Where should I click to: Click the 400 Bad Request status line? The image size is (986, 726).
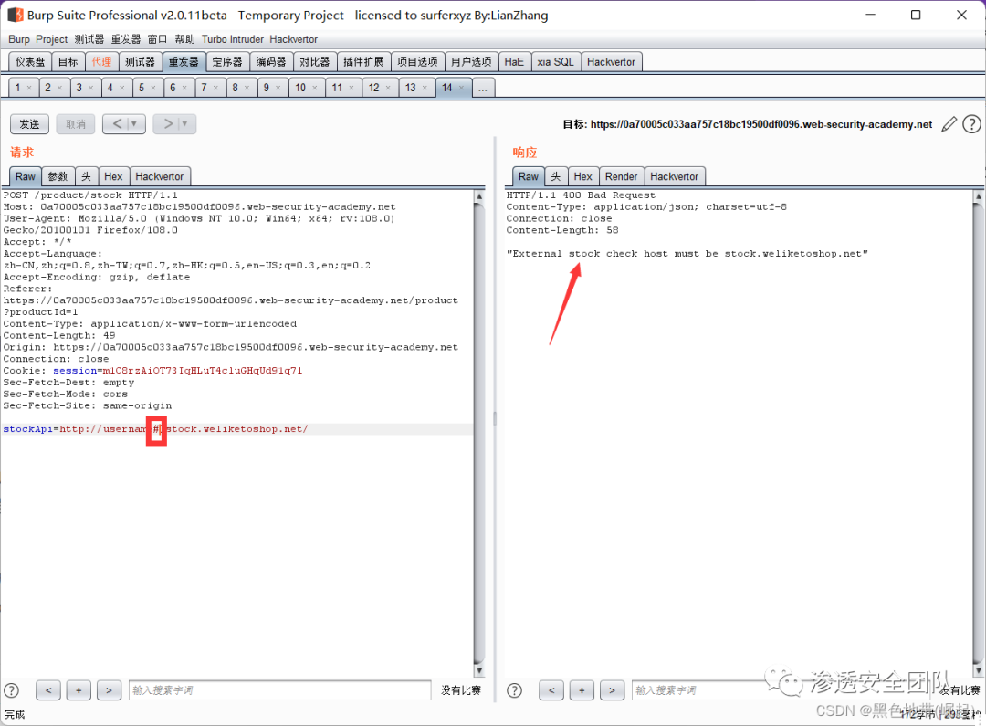[x=581, y=195]
